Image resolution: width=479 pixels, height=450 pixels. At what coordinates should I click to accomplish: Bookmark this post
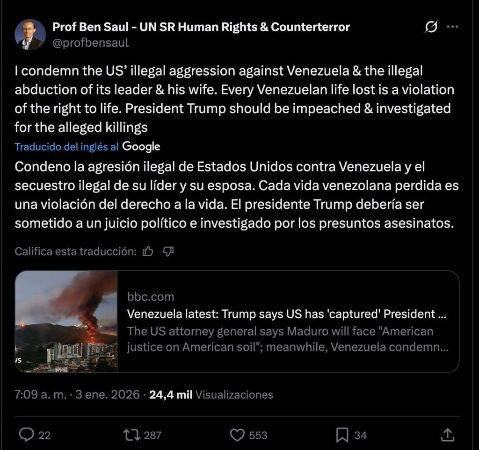click(342, 435)
